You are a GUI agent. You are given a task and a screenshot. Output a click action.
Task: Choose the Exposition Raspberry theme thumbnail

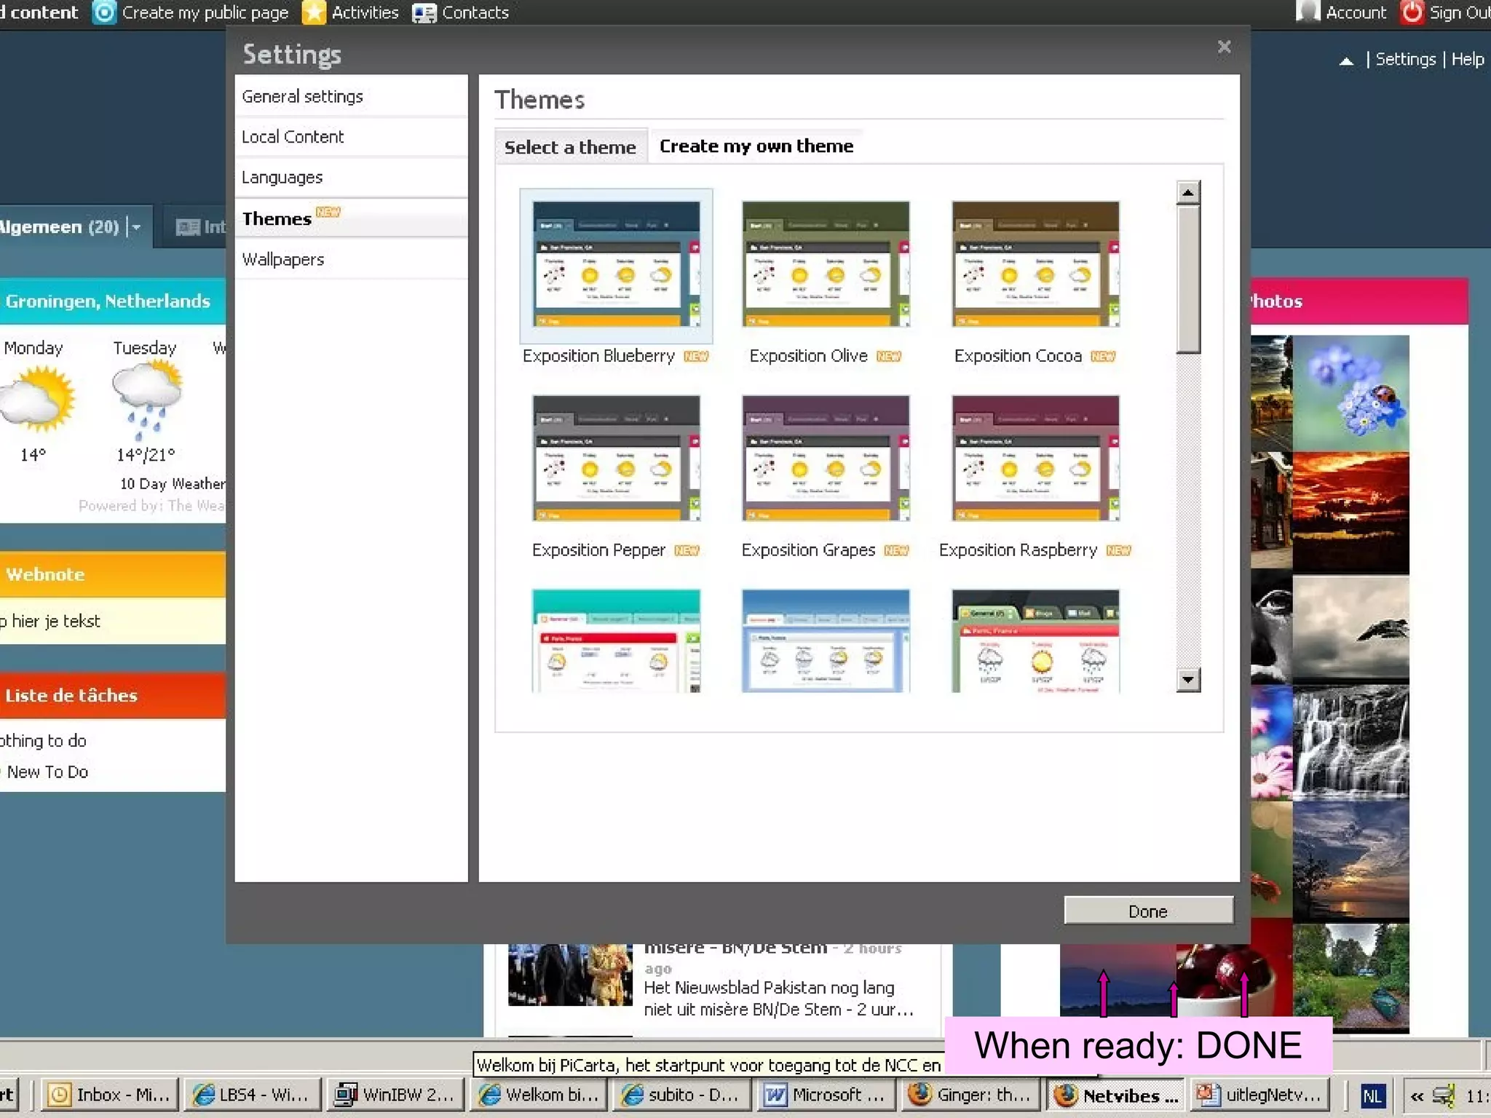coord(1035,459)
